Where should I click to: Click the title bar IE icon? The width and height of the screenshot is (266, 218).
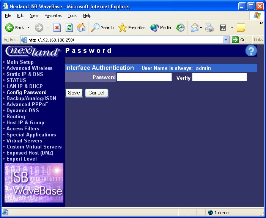[x=5, y=6]
